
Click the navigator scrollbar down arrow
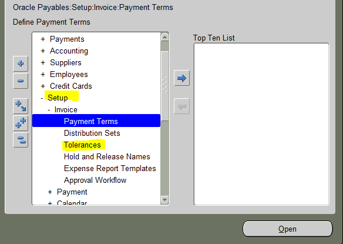click(x=164, y=200)
